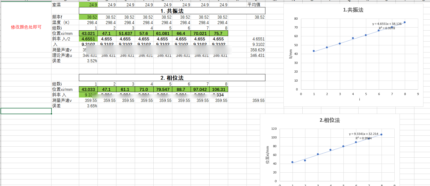This screenshot has height=186, width=430.
Task: Click the merged header "2. 相位法"
Action: click(x=172, y=78)
